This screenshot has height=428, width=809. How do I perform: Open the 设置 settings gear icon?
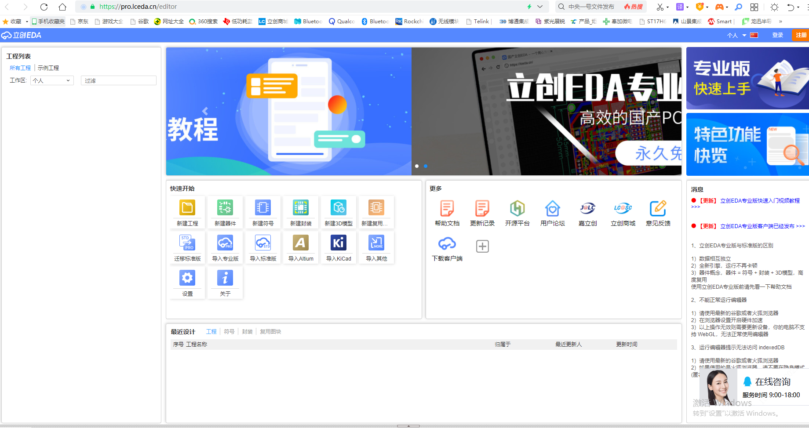(x=187, y=278)
